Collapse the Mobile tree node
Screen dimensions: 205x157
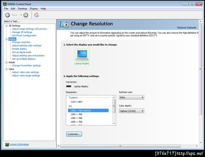click(6, 62)
